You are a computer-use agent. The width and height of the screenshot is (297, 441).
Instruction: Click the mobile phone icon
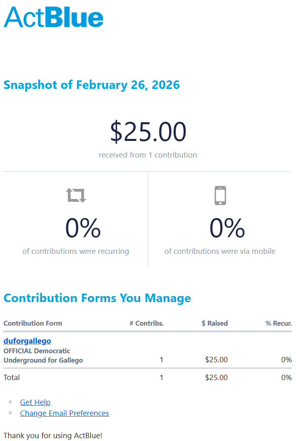[220, 195]
